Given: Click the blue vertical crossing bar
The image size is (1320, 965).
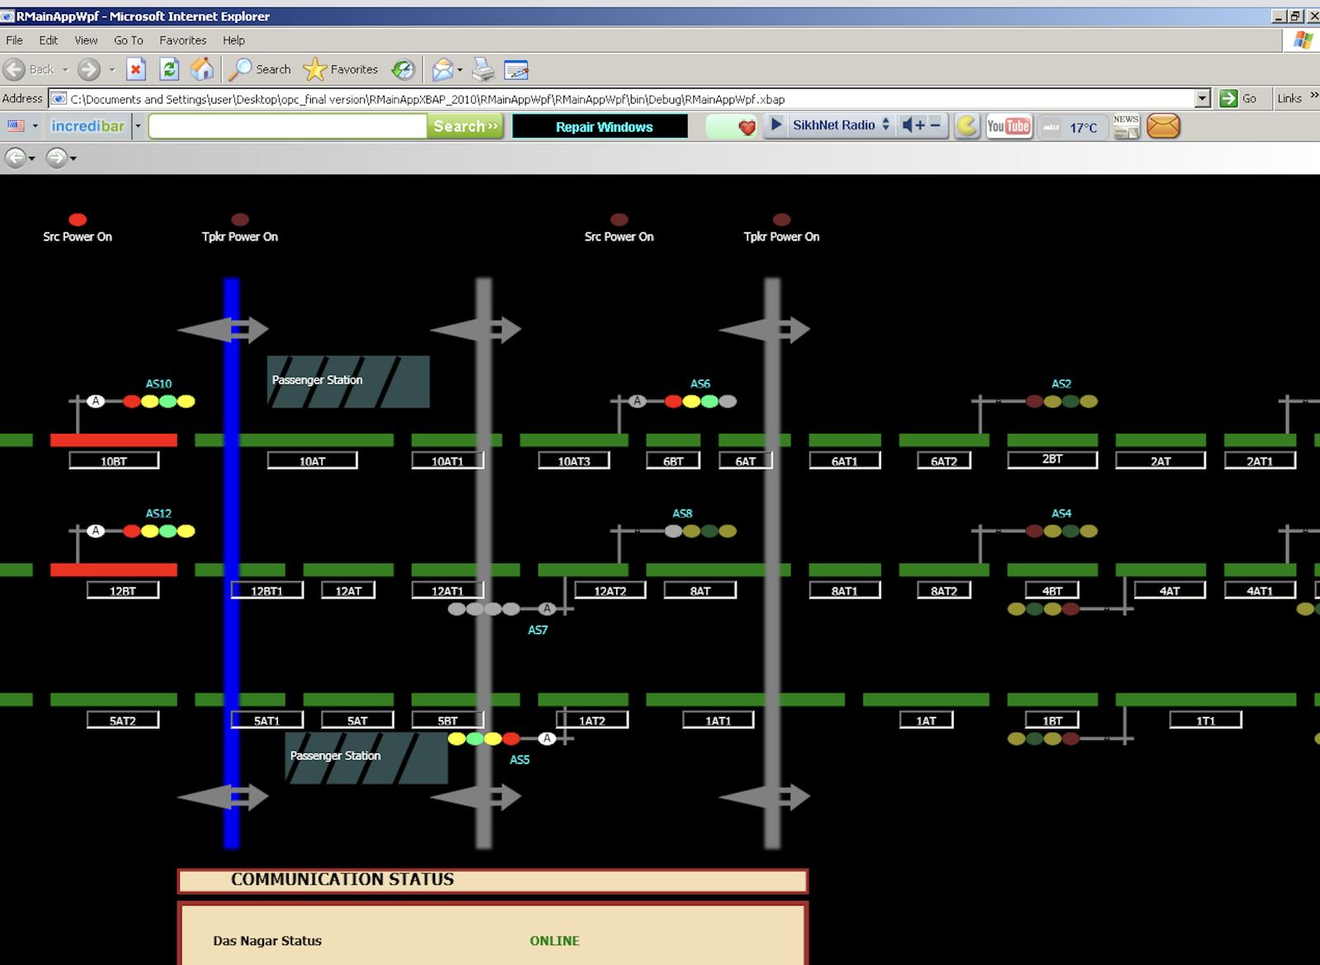Looking at the screenshot, I should tap(232, 563).
